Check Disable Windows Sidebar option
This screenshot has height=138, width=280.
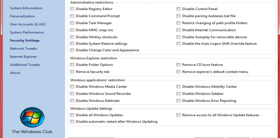[178, 94]
